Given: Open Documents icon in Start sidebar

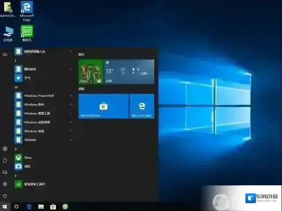Looking at the screenshot, I should (5, 160).
